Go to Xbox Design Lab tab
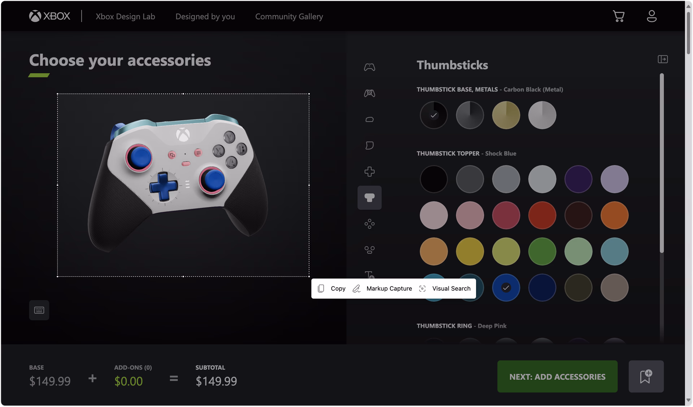Screen dimensions: 693x407 pyautogui.click(x=125, y=17)
